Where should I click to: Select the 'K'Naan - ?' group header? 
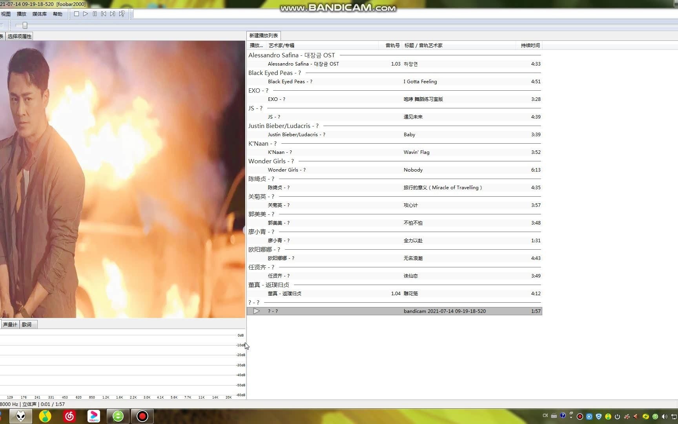tap(394, 143)
